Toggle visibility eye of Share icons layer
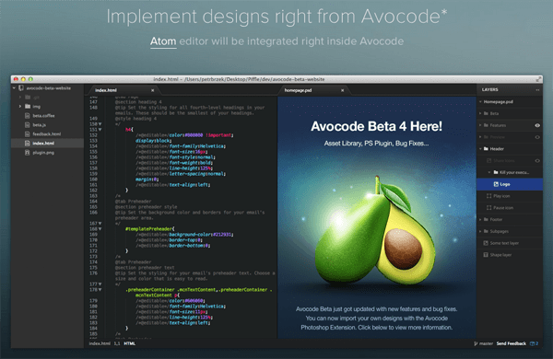This screenshot has height=359, width=553. tap(537, 161)
